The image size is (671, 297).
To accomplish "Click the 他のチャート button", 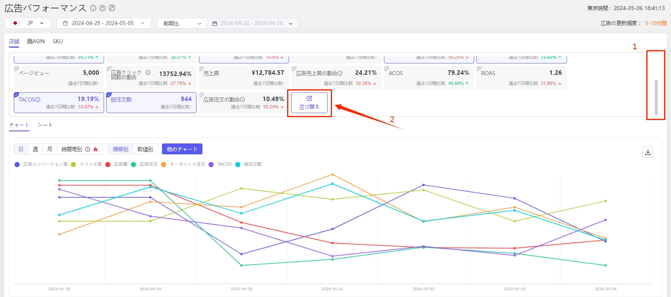I will [182, 149].
